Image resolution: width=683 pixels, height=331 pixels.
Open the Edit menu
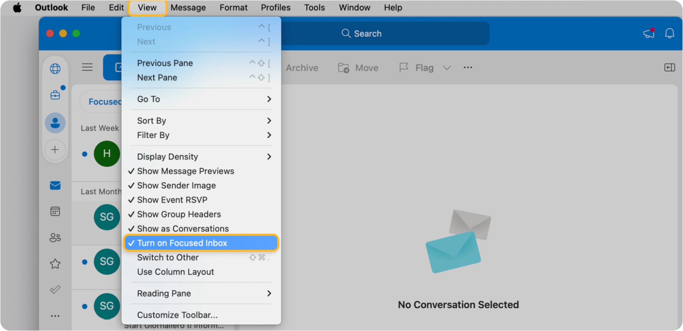point(116,8)
